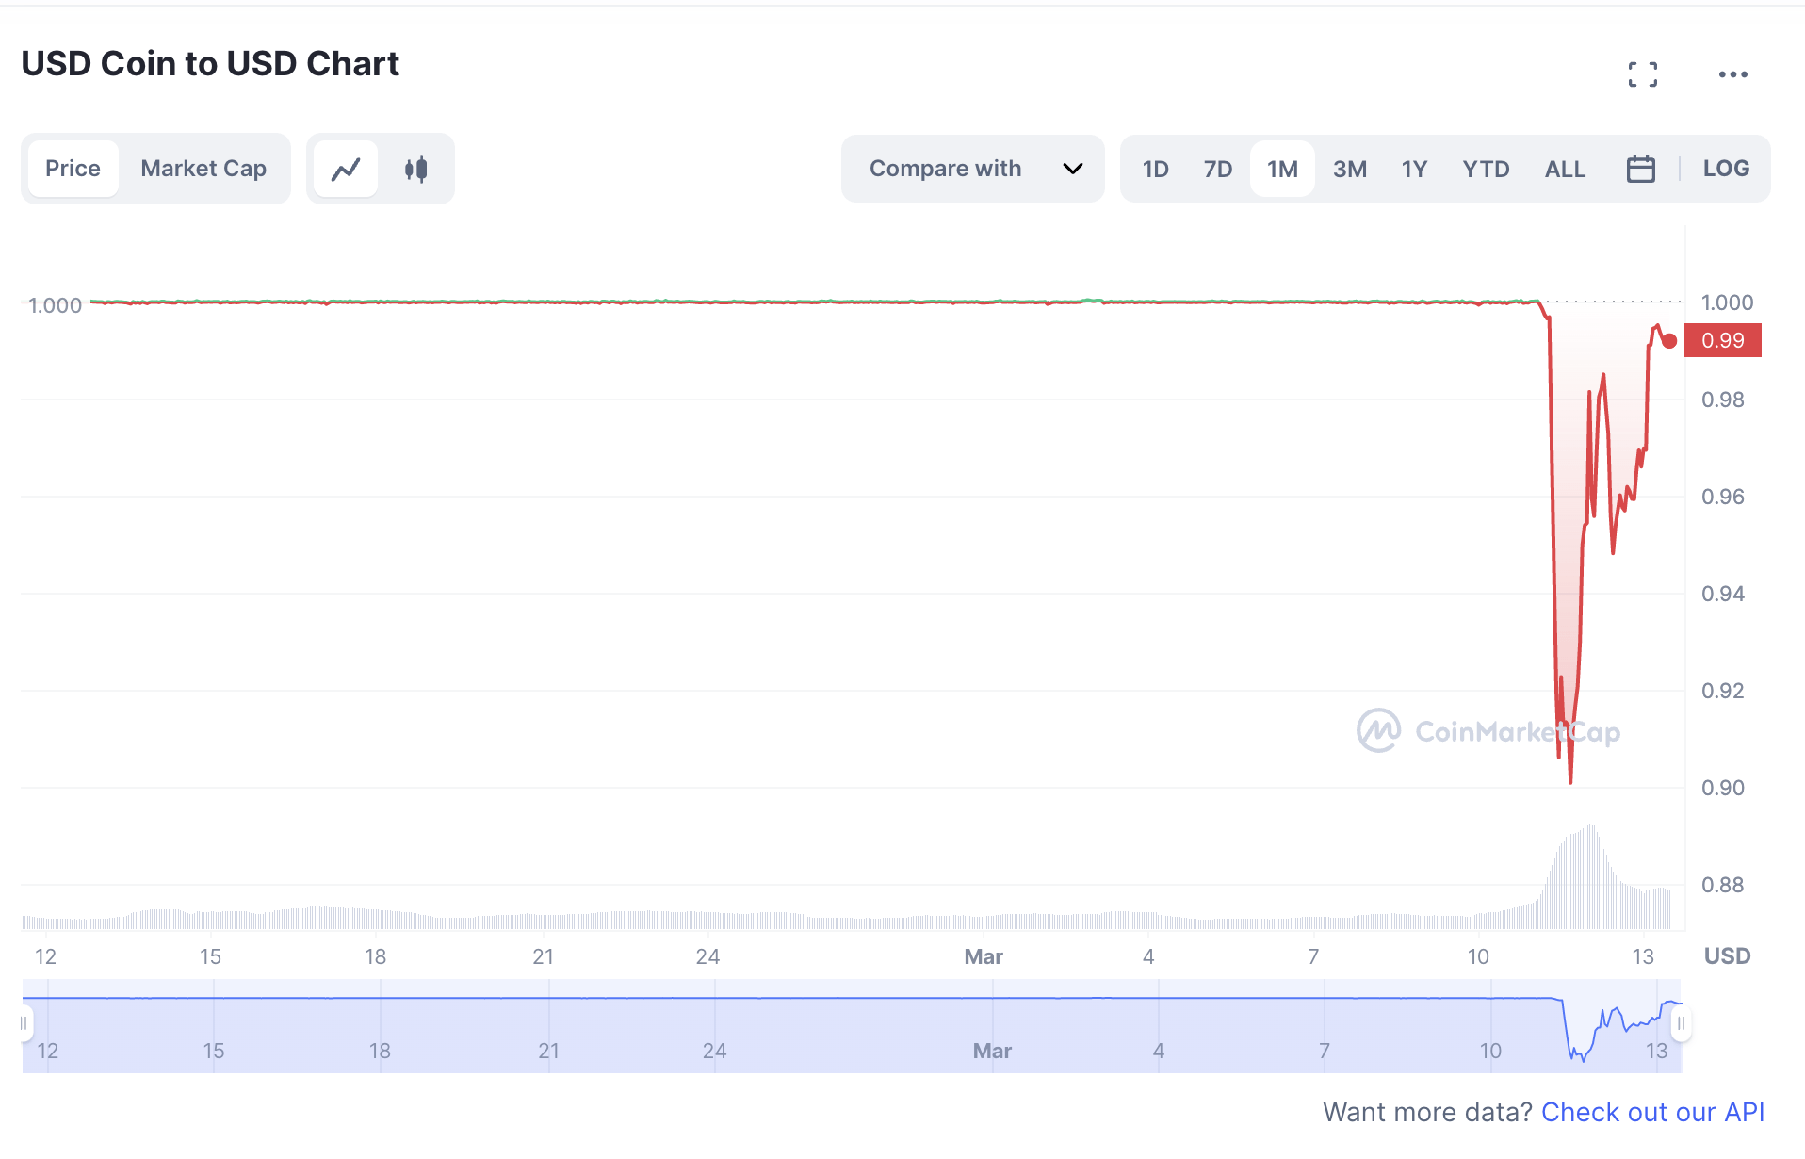Expand the Compare with dropdown
The image size is (1805, 1159).
[x=944, y=169]
